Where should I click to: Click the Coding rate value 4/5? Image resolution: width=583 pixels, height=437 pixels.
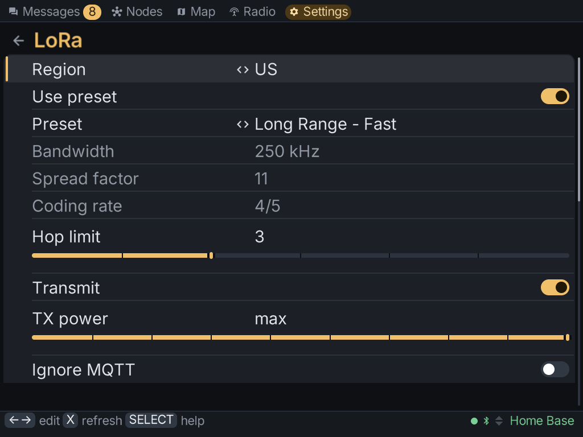(268, 206)
